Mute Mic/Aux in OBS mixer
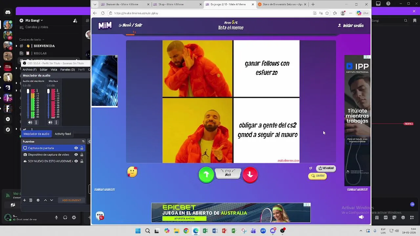 [x=50, y=122]
